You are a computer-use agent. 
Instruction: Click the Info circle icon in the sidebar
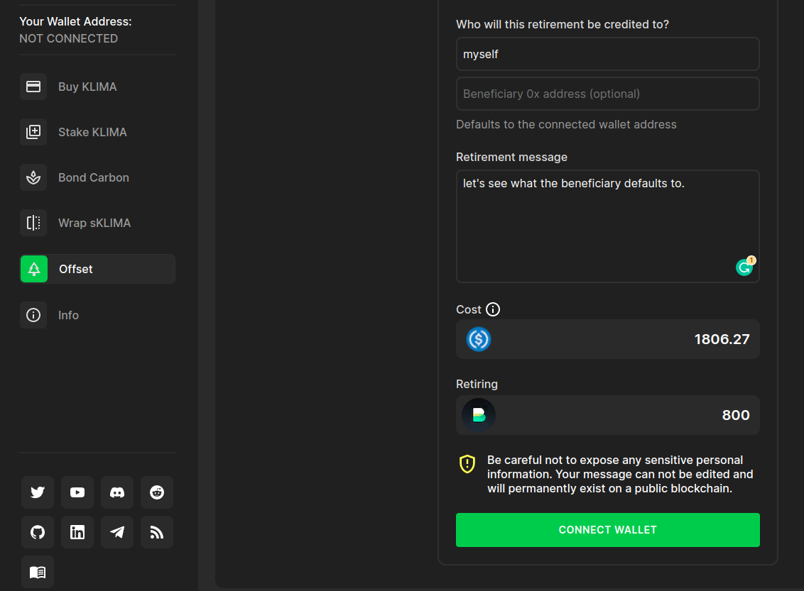[x=33, y=315]
